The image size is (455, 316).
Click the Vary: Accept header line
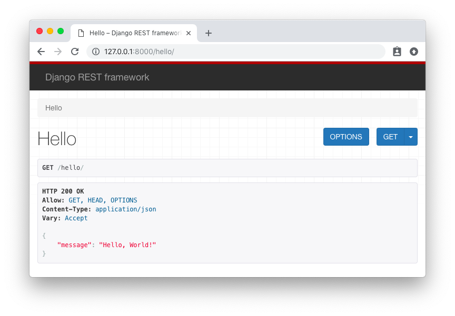point(65,218)
